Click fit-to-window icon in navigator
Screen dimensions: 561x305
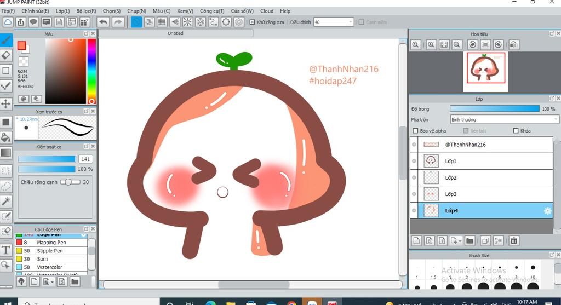pos(444,45)
